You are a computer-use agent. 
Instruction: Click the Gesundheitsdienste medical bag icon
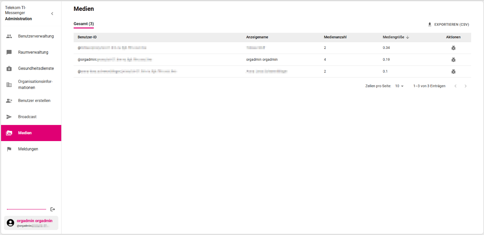pos(9,68)
